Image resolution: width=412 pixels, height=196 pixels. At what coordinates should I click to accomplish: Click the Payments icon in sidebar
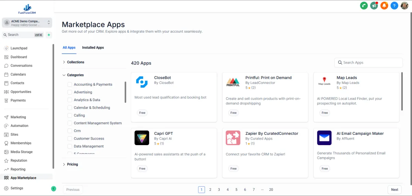pos(6,100)
